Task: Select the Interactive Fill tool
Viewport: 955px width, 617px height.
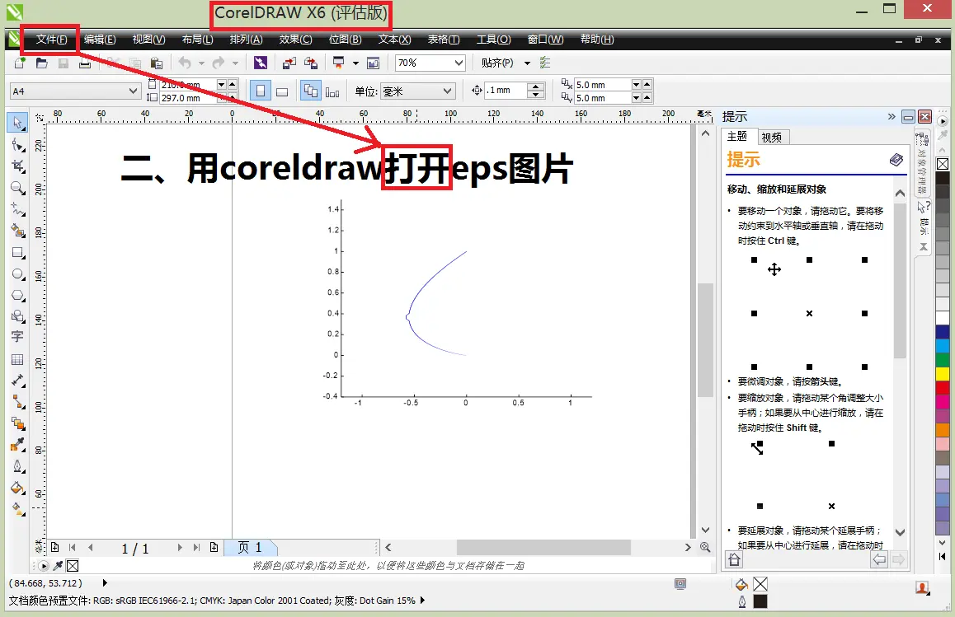Action: coord(17,509)
